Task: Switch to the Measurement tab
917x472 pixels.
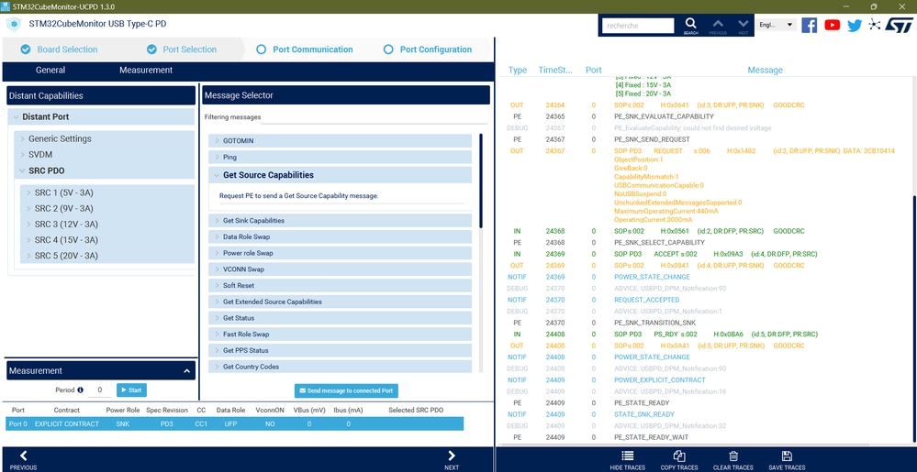Action: [146, 70]
